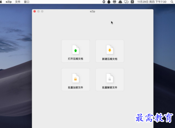Switch input source via the A icon
Screen dimensions: 175x128
pyautogui.click(x=132, y=2)
